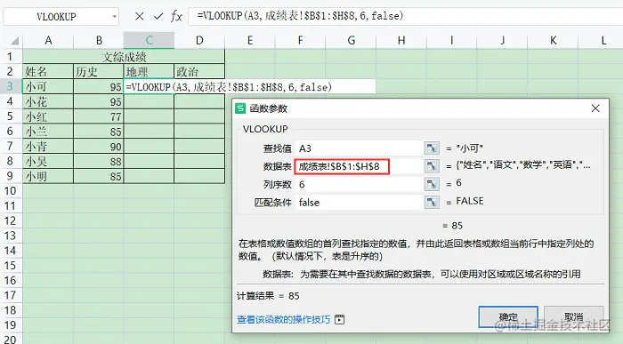Click the 政治 header cell
623x344 pixels.
point(199,71)
